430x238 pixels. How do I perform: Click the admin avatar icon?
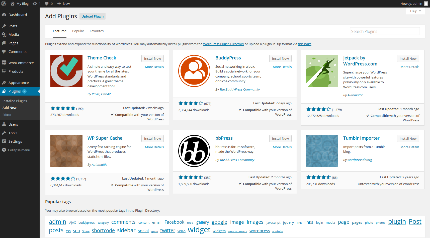click(x=426, y=4)
